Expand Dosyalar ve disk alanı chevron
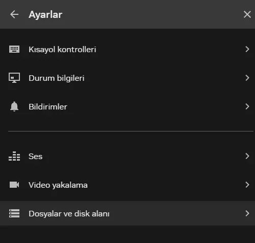The height and width of the screenshot is (243, 255). coord(247,213)
